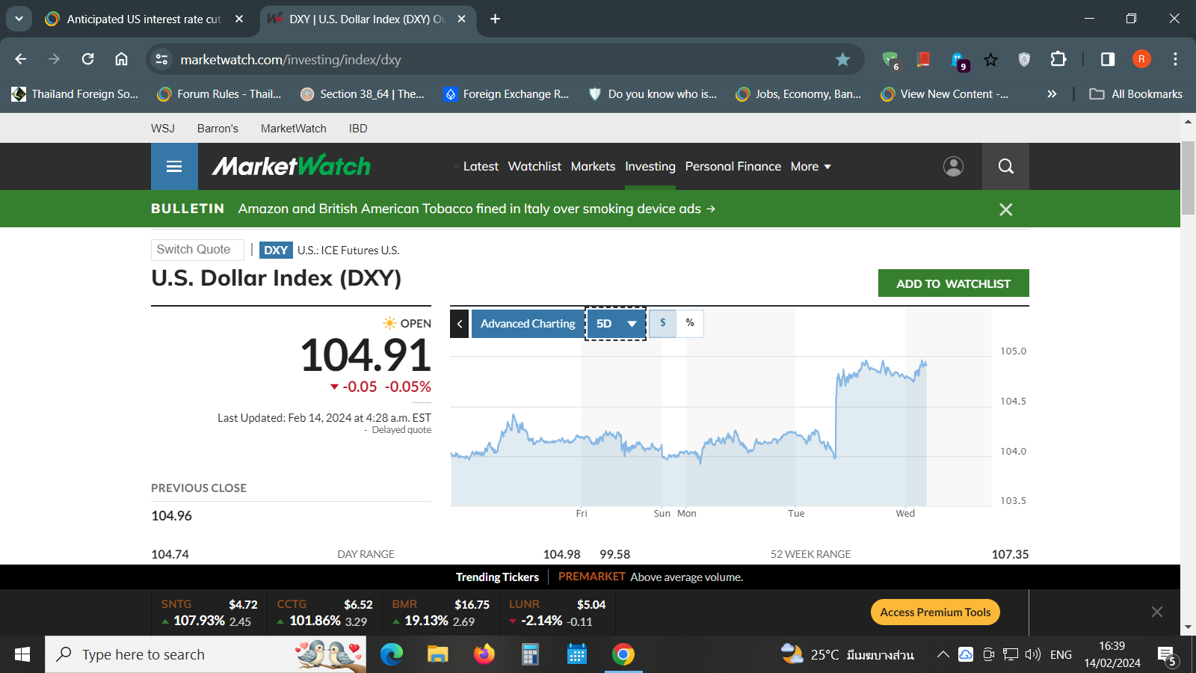This screenshot has width=1196, height=673.
Task: Click the page vertical scrollbar thumb
Action: [1188, 178]
